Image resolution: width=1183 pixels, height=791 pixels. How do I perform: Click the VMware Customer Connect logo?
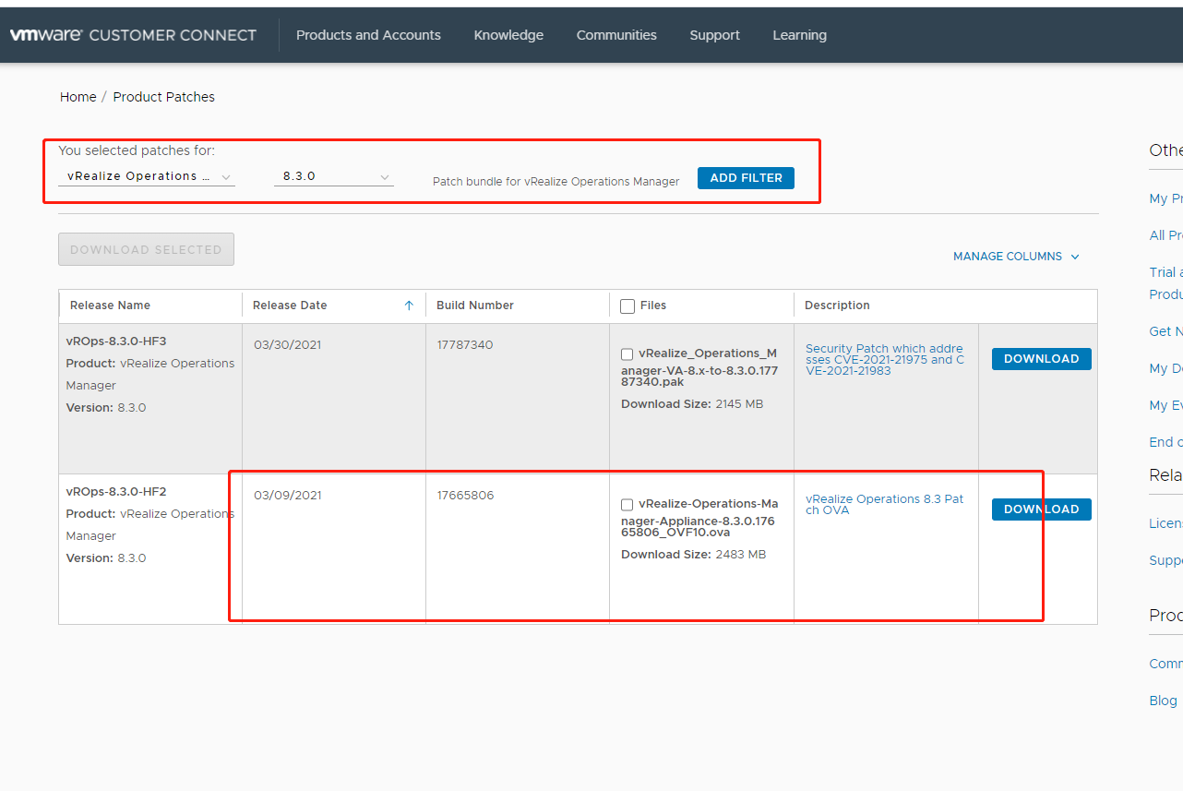tap(133, 35)
